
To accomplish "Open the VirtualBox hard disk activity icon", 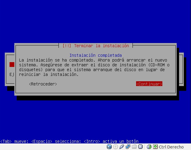I will [x=109, y=147].
